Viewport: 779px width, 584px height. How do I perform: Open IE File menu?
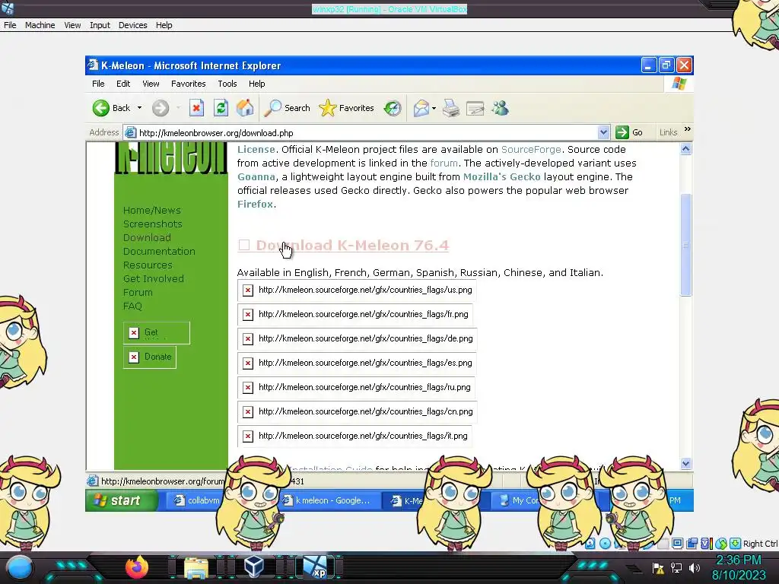coord(98,84)
